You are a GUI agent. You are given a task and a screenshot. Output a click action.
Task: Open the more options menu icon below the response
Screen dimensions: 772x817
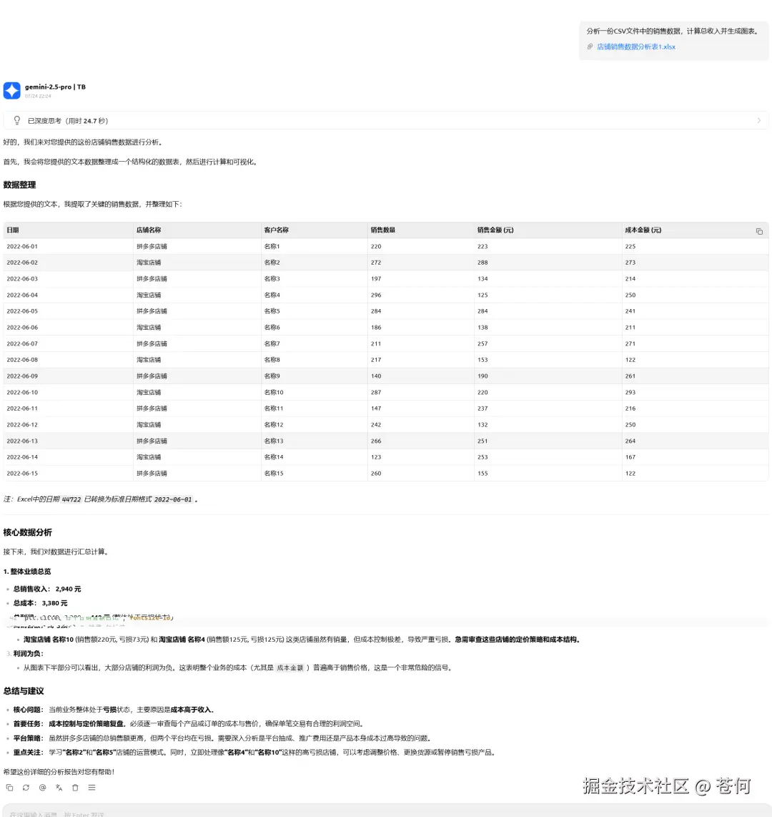click(91, 787)
